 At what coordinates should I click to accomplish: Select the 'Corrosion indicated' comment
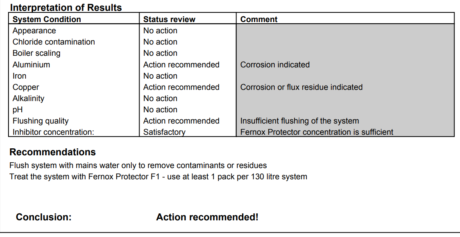275,65
